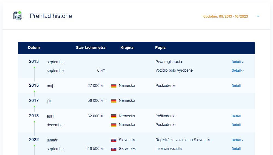
Task: Click the Registrácia vozidla na Slovensku text
Action: click(x=183, y=140)
